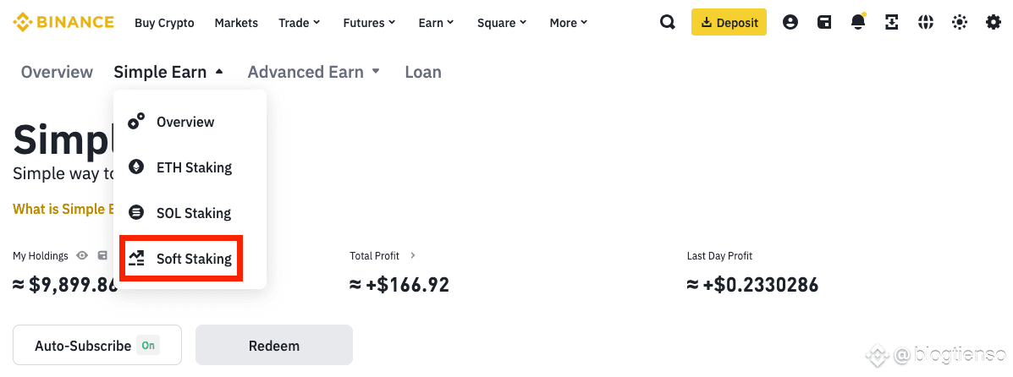The width and height of the screenshot is (1013, 377).
Task: Click the Binance logo
Action: click(x=63, y=23)
